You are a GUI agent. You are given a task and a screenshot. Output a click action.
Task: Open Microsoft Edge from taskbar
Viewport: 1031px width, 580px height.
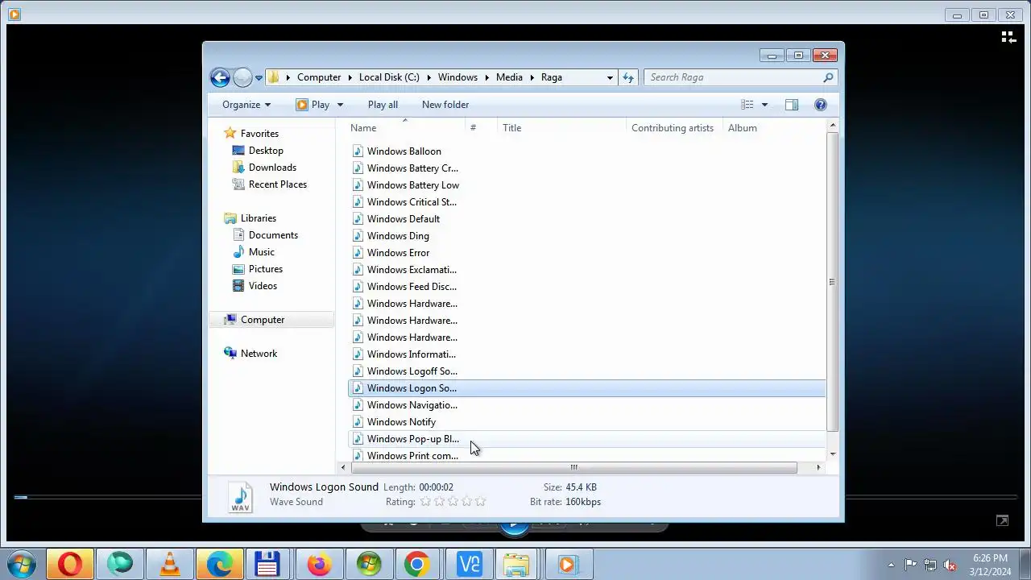219,565
